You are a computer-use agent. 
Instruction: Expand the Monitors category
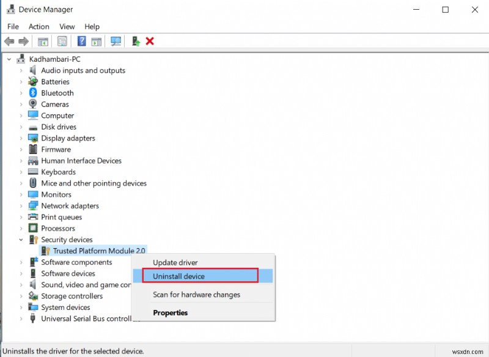click(21, 194)
